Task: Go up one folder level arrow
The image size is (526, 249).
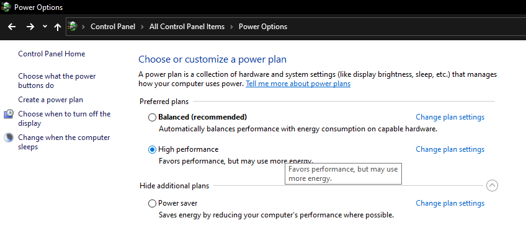Action: point(58,27)
